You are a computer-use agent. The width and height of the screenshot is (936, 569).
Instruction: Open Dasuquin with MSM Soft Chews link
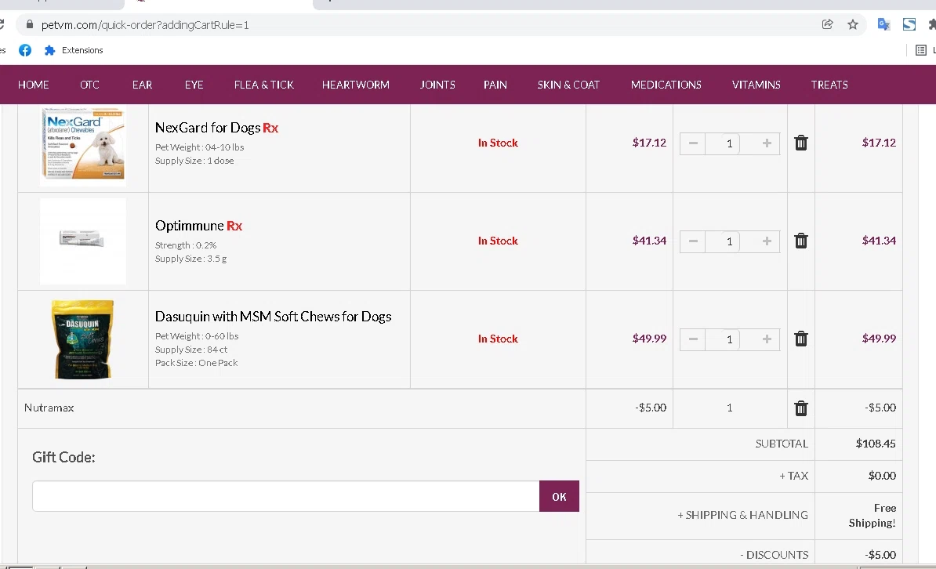click(274, 317)
